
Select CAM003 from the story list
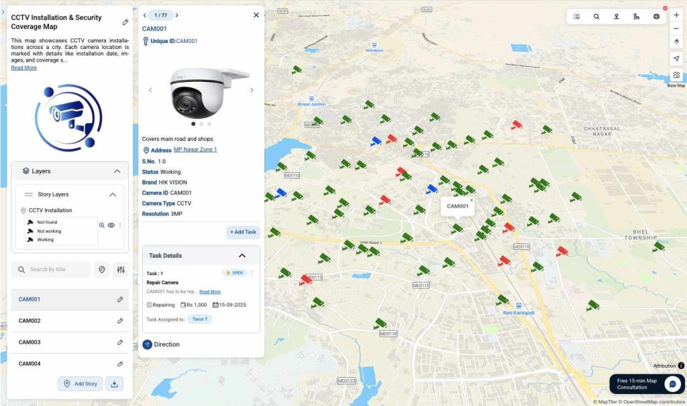pyautogui.click(x=30, y=342)
